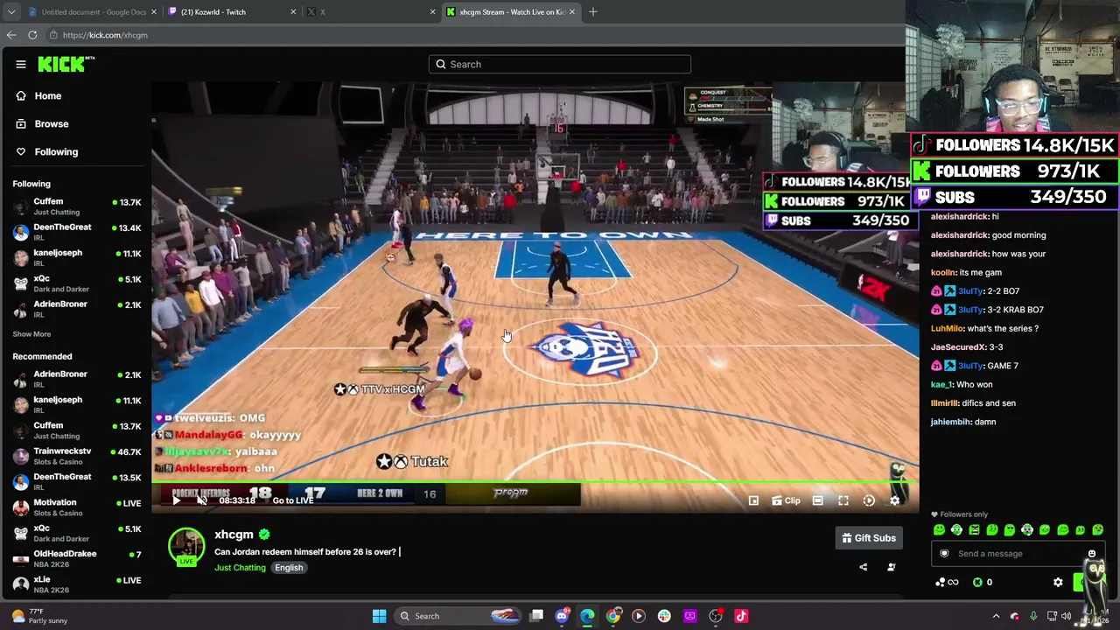Open TikTok from the taskbar
Viewport: 1120px width, 630px height.
(741, 616)
